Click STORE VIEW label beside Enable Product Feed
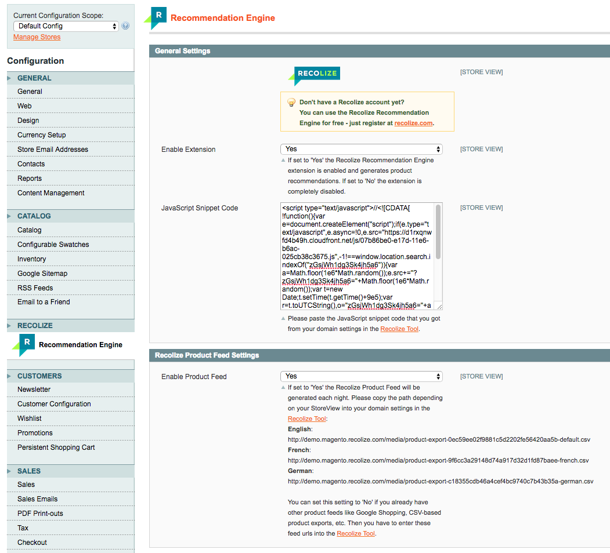This screenshot has width=610, height=553. [x=481, y=377]
